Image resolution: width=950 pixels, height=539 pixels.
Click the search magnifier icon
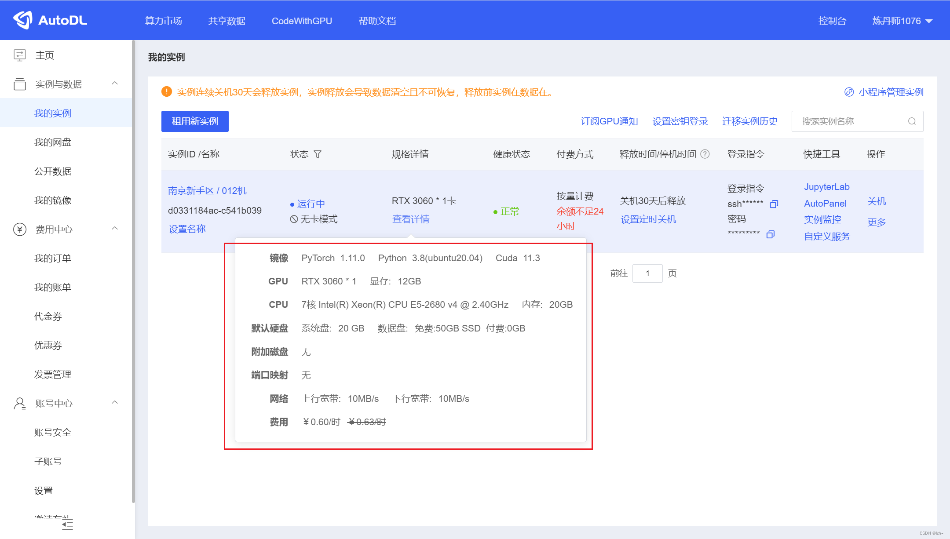tap(912, 121)
